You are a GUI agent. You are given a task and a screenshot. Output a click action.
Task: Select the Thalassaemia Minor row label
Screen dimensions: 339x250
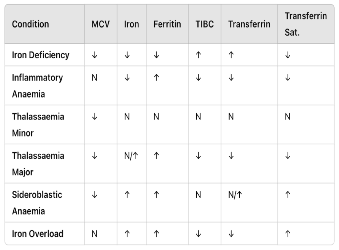pyautogui.click(x=38, y=125)
